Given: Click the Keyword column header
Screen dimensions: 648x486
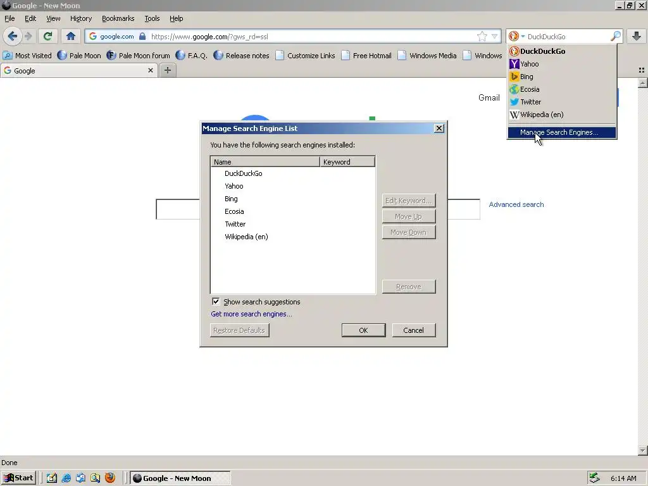Looking at the screenshot, I should click(347, 161).
